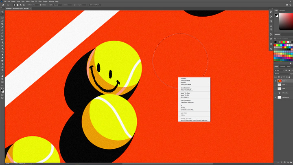Choose Free Transform in context menu

(186, 101)
